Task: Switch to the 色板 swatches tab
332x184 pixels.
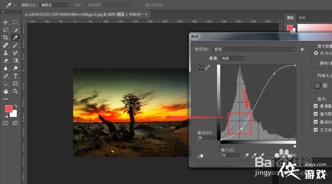Action: (x=302, y=18)
